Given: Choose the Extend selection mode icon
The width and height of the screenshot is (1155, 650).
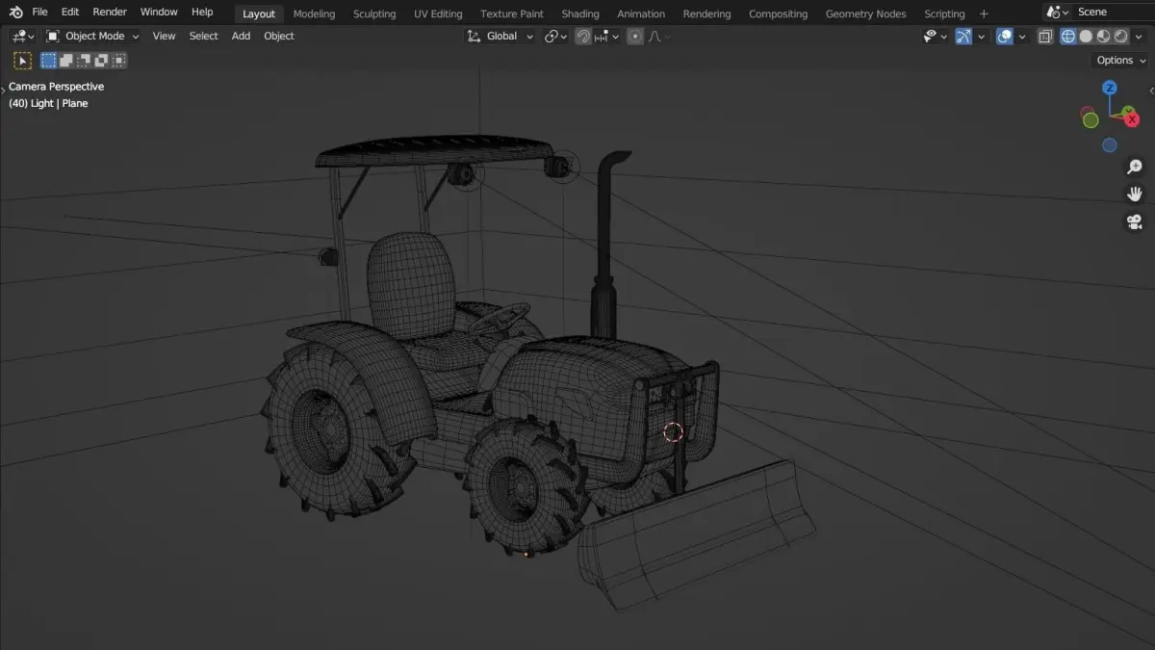Looking at the screenshot, I should tap(65, 60).
